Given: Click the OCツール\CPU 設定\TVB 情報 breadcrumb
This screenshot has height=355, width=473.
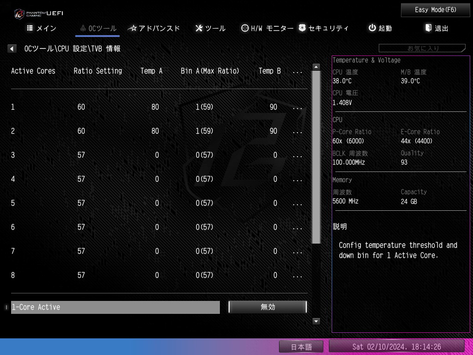Looking at the screenshot, I should point(73,49).
